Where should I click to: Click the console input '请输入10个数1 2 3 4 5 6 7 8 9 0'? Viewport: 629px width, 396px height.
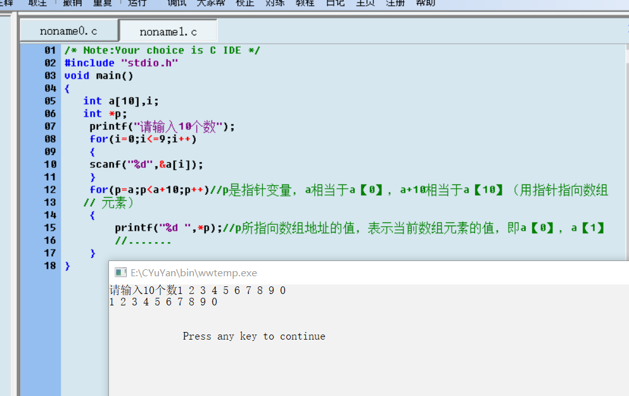point(198,290)
